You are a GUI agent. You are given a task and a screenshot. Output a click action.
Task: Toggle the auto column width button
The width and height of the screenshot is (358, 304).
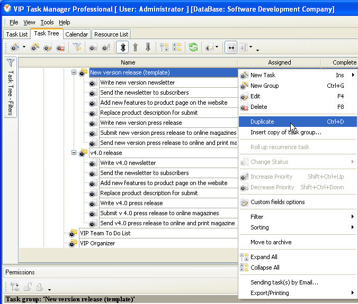[x=231, y=47]
